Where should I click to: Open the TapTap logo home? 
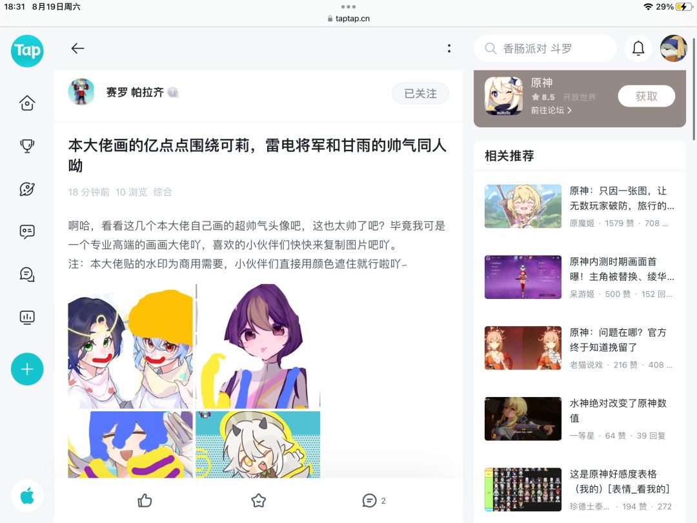pos(27,51)
